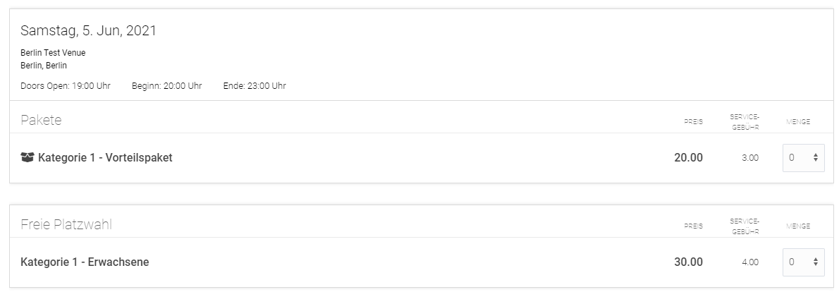Viewport: 839px width, 292px height.
Task: Click the Freie Platzwahl section heading
Action: 66,225
